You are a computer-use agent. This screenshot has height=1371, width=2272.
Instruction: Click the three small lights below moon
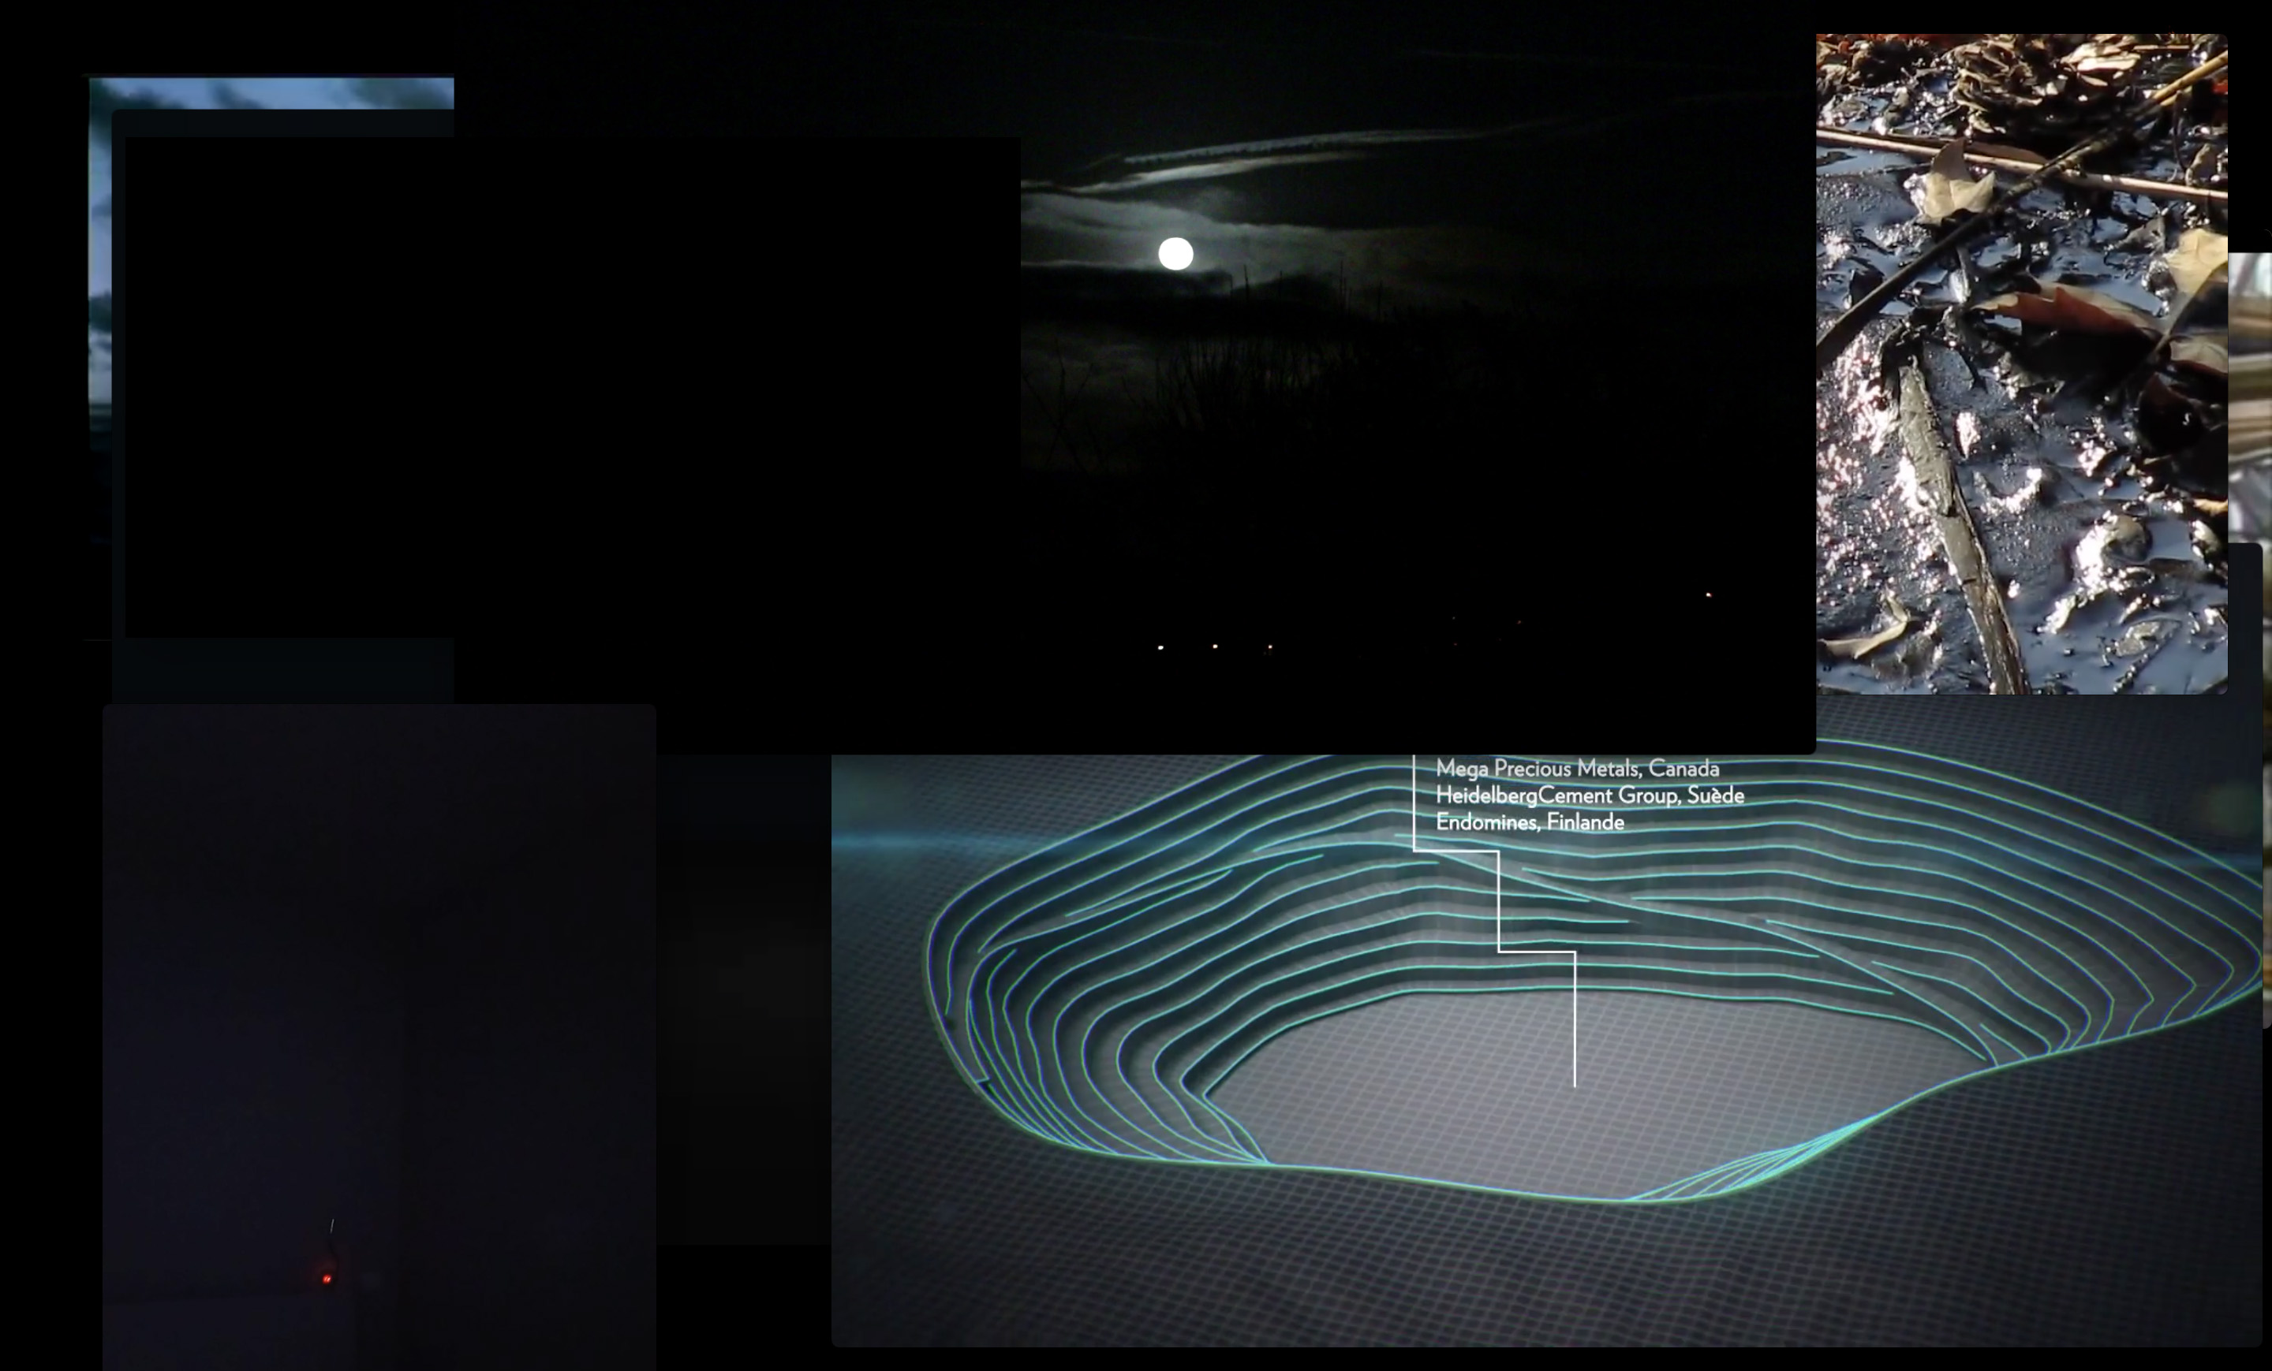tap(1214, 646)
